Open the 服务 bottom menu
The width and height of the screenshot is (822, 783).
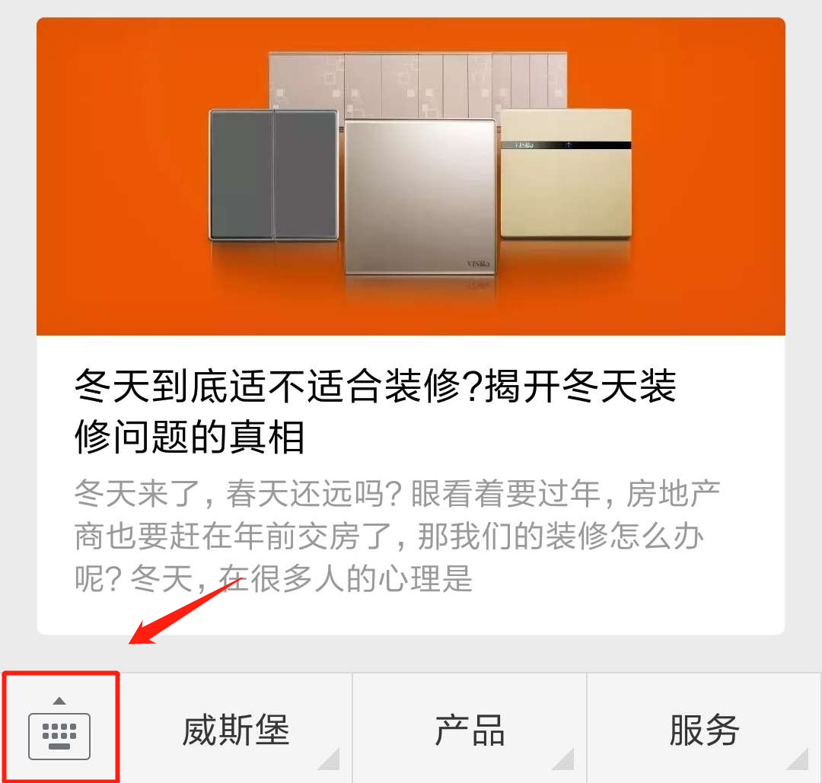[704, 729]
